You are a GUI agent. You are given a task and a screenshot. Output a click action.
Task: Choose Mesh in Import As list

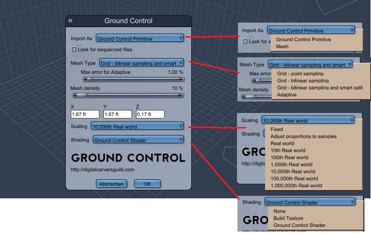[x=282, y=47]
